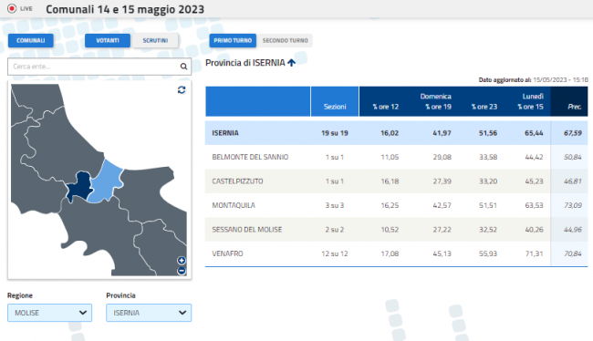Click the up arrow beside Provincia di ISERNIA
The width and height of the screenshot is (593, 341).
291,63
